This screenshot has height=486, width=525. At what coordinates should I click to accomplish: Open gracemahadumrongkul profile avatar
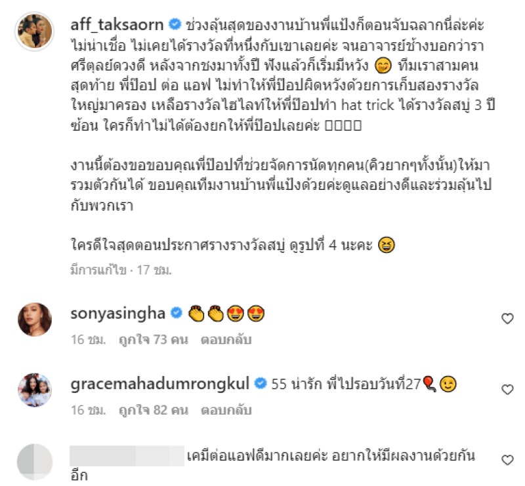tap(35, 390)
